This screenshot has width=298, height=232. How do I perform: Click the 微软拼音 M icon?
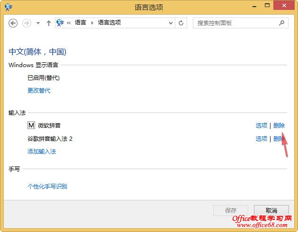(x=31, y=125)
